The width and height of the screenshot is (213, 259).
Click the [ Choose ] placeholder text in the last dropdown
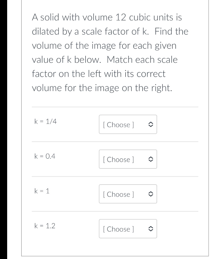119,229
